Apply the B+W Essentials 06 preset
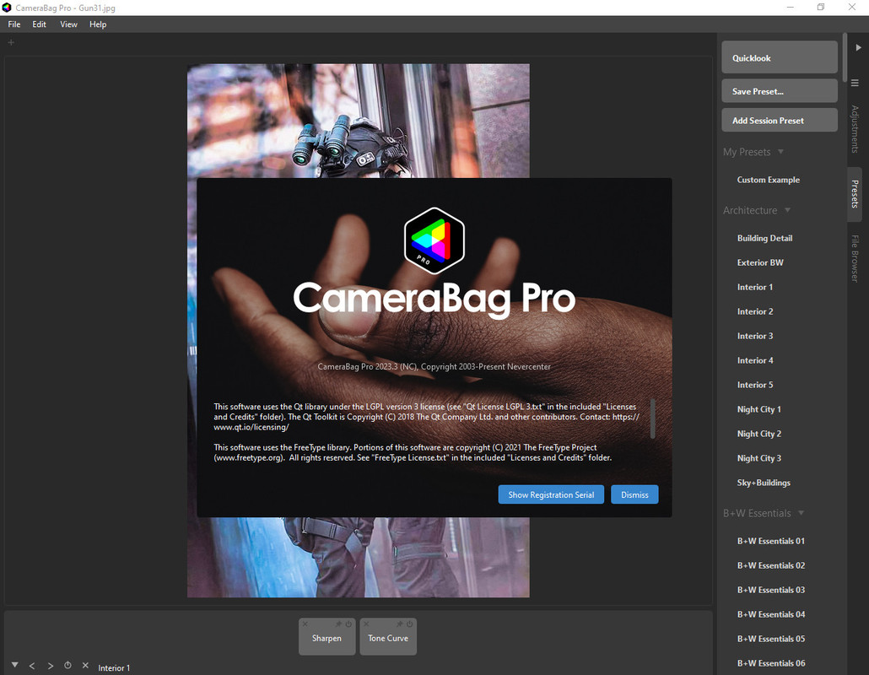869x675 pixels. [771, 663]
